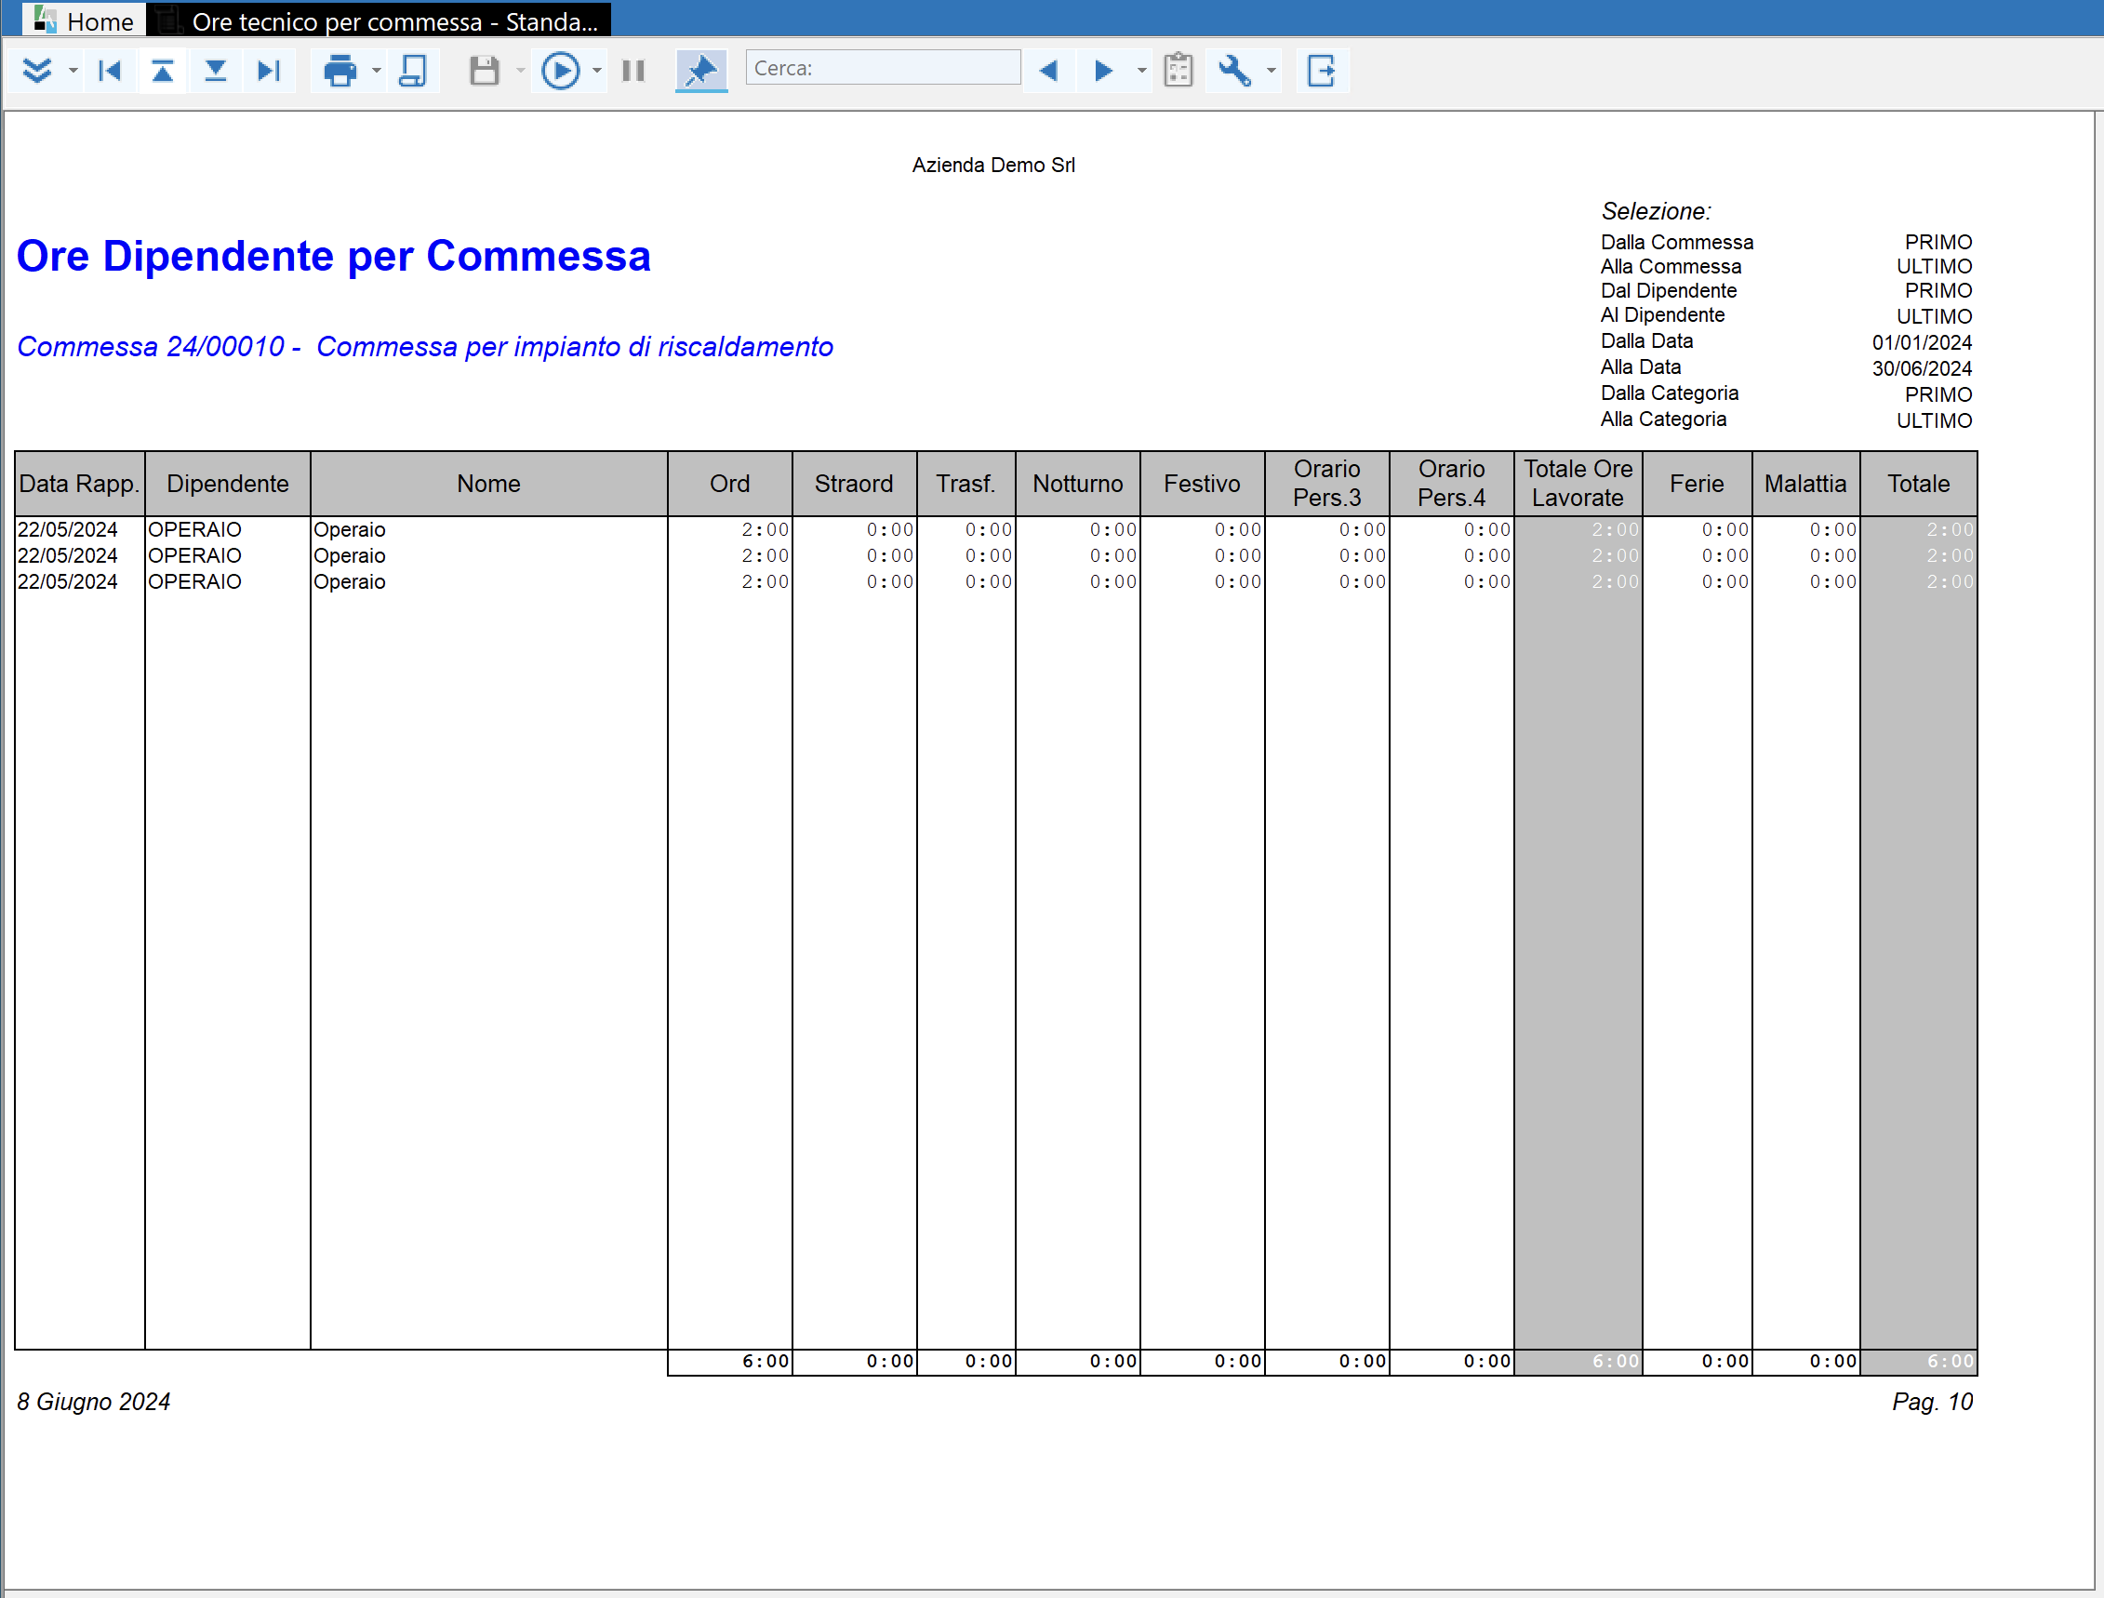Image resolution: width=2104 pixels, height=1598 pixels.
Task: Click the '8 Giugno 2024' footer date
Action: (93, 1402)
